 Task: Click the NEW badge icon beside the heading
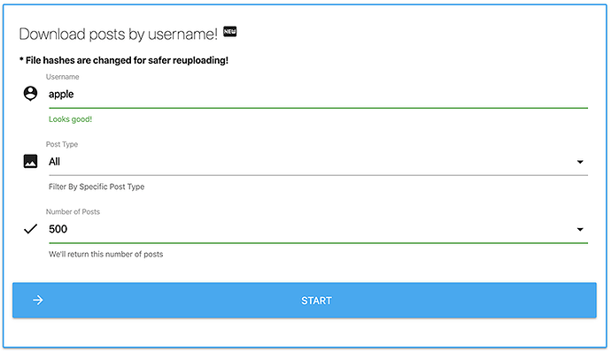coord(230,32)
